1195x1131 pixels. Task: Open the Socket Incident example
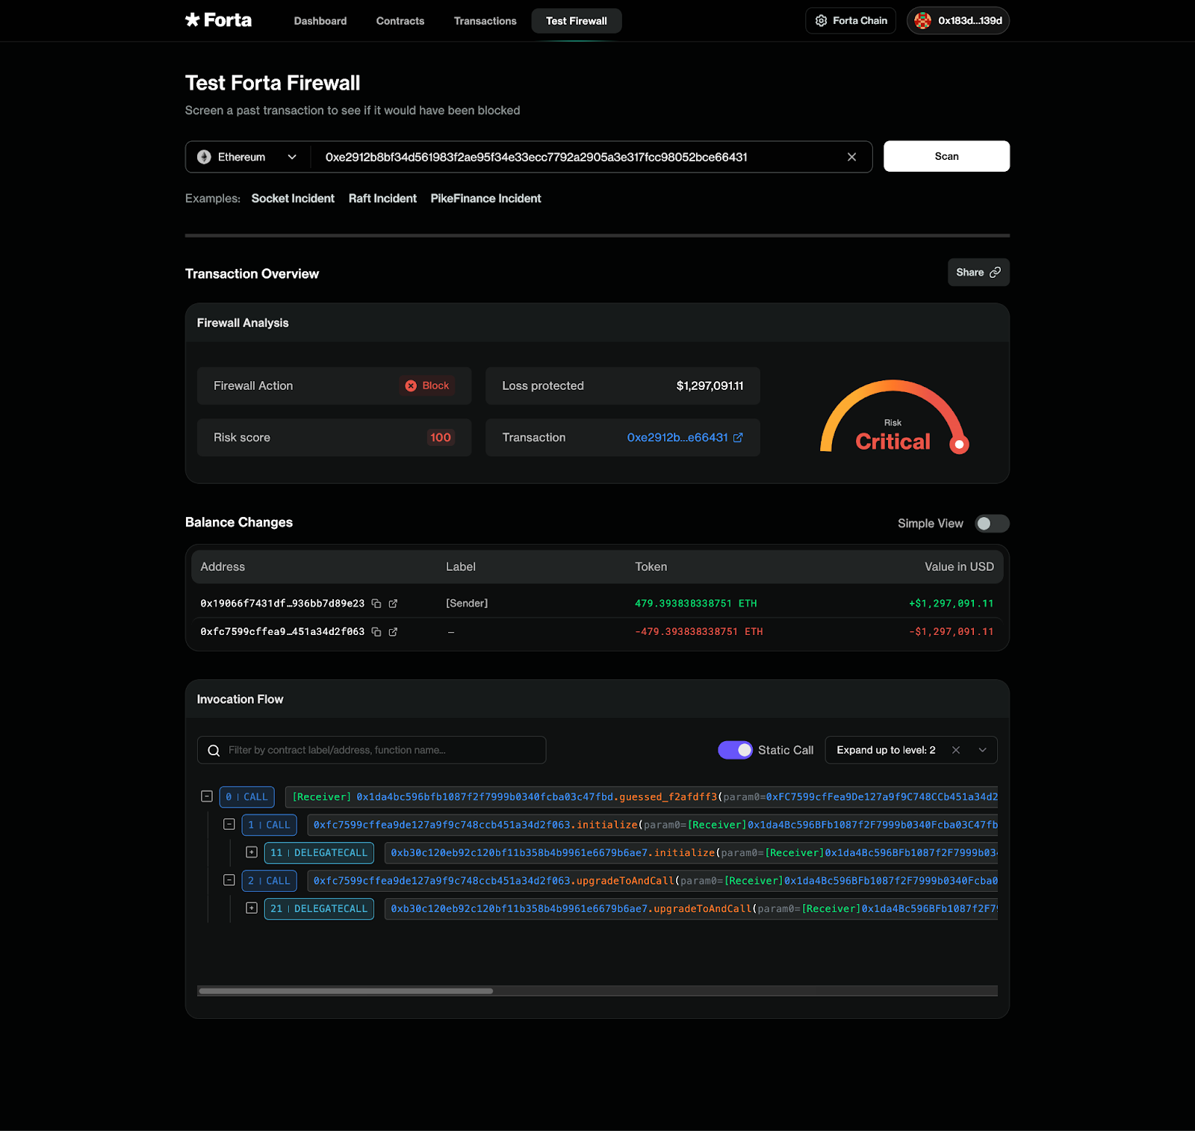tap(293, 198)
